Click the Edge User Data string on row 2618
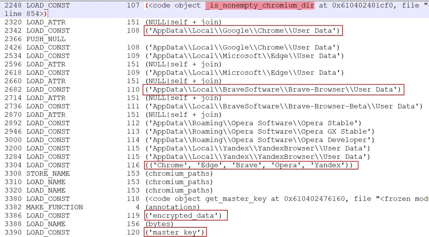This screenshot has height=237, width=429. point(245,73)
